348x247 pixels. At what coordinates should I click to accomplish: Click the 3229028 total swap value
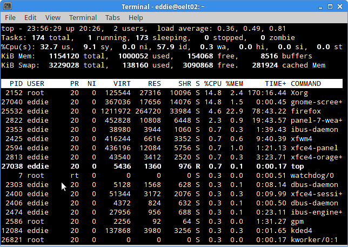point(64,65)
